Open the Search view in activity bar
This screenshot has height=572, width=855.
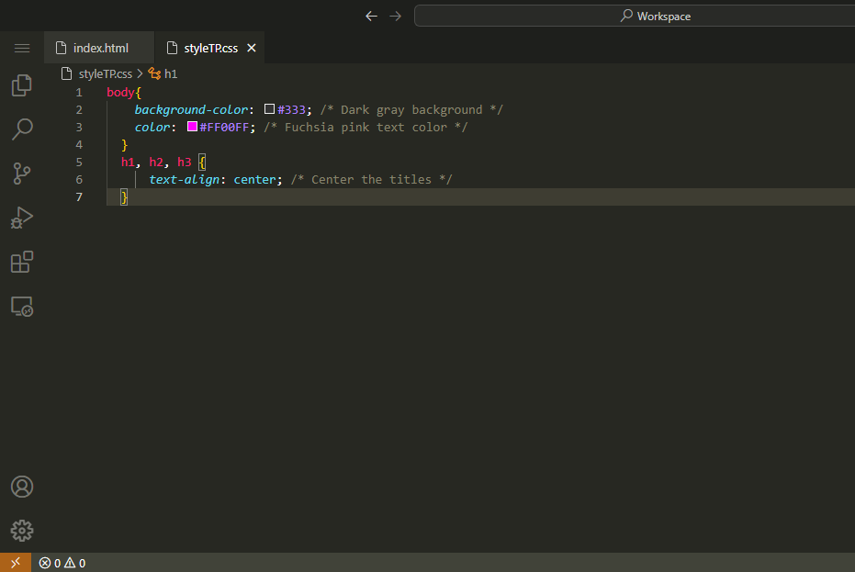point(22,129)
